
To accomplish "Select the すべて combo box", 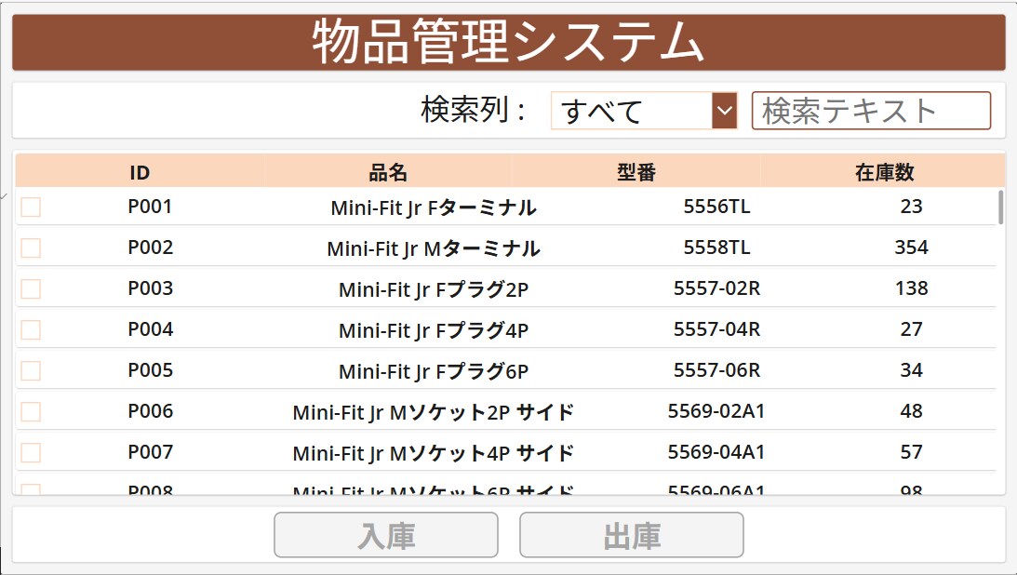I will (643, 110).
